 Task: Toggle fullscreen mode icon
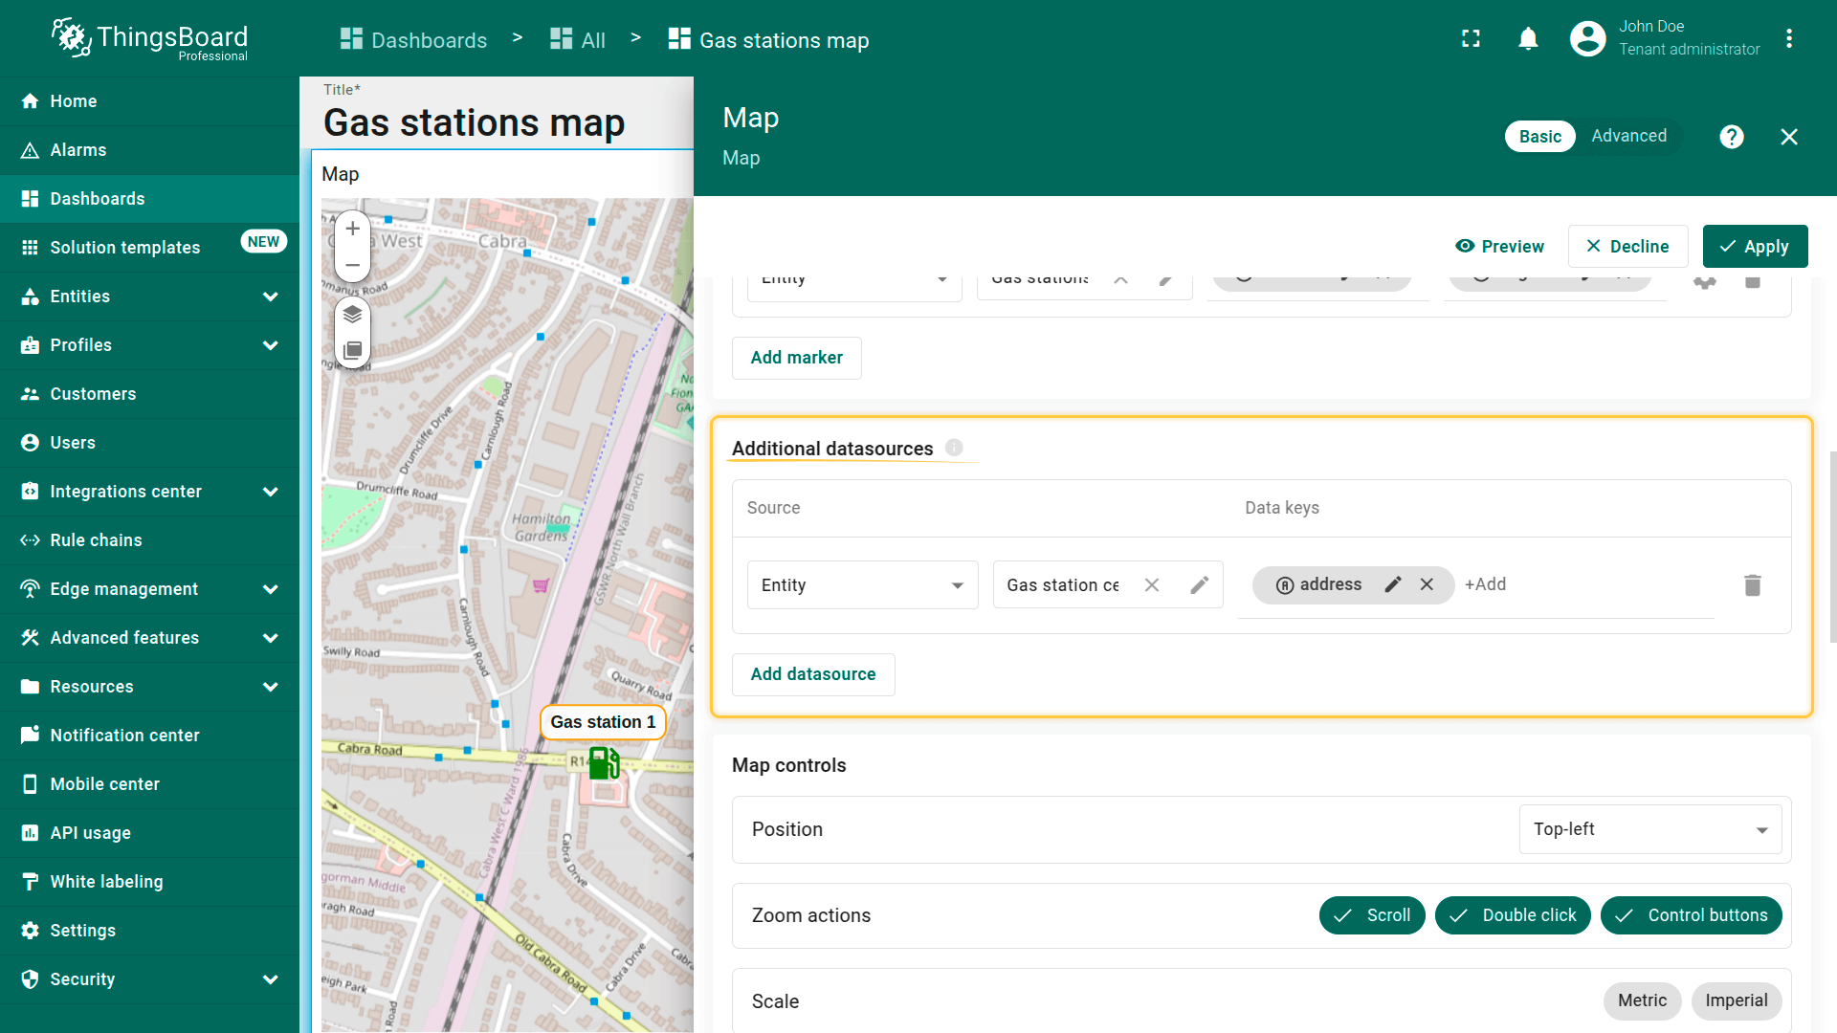1471,39
